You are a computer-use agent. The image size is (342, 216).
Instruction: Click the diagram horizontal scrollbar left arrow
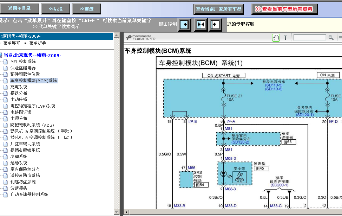pos(126,212)
